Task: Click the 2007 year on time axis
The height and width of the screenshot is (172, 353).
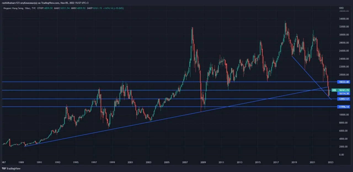Action: [x=185, y=162]
